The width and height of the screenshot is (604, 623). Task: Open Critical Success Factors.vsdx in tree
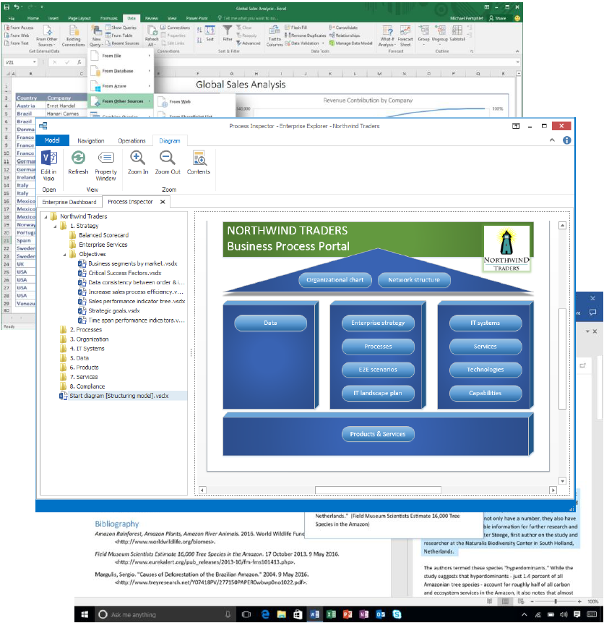[x=124, y=273]
